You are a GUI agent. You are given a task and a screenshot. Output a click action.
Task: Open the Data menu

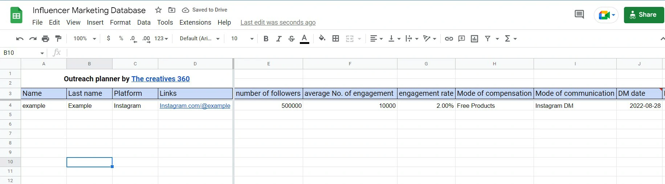(x=144, y=23)
